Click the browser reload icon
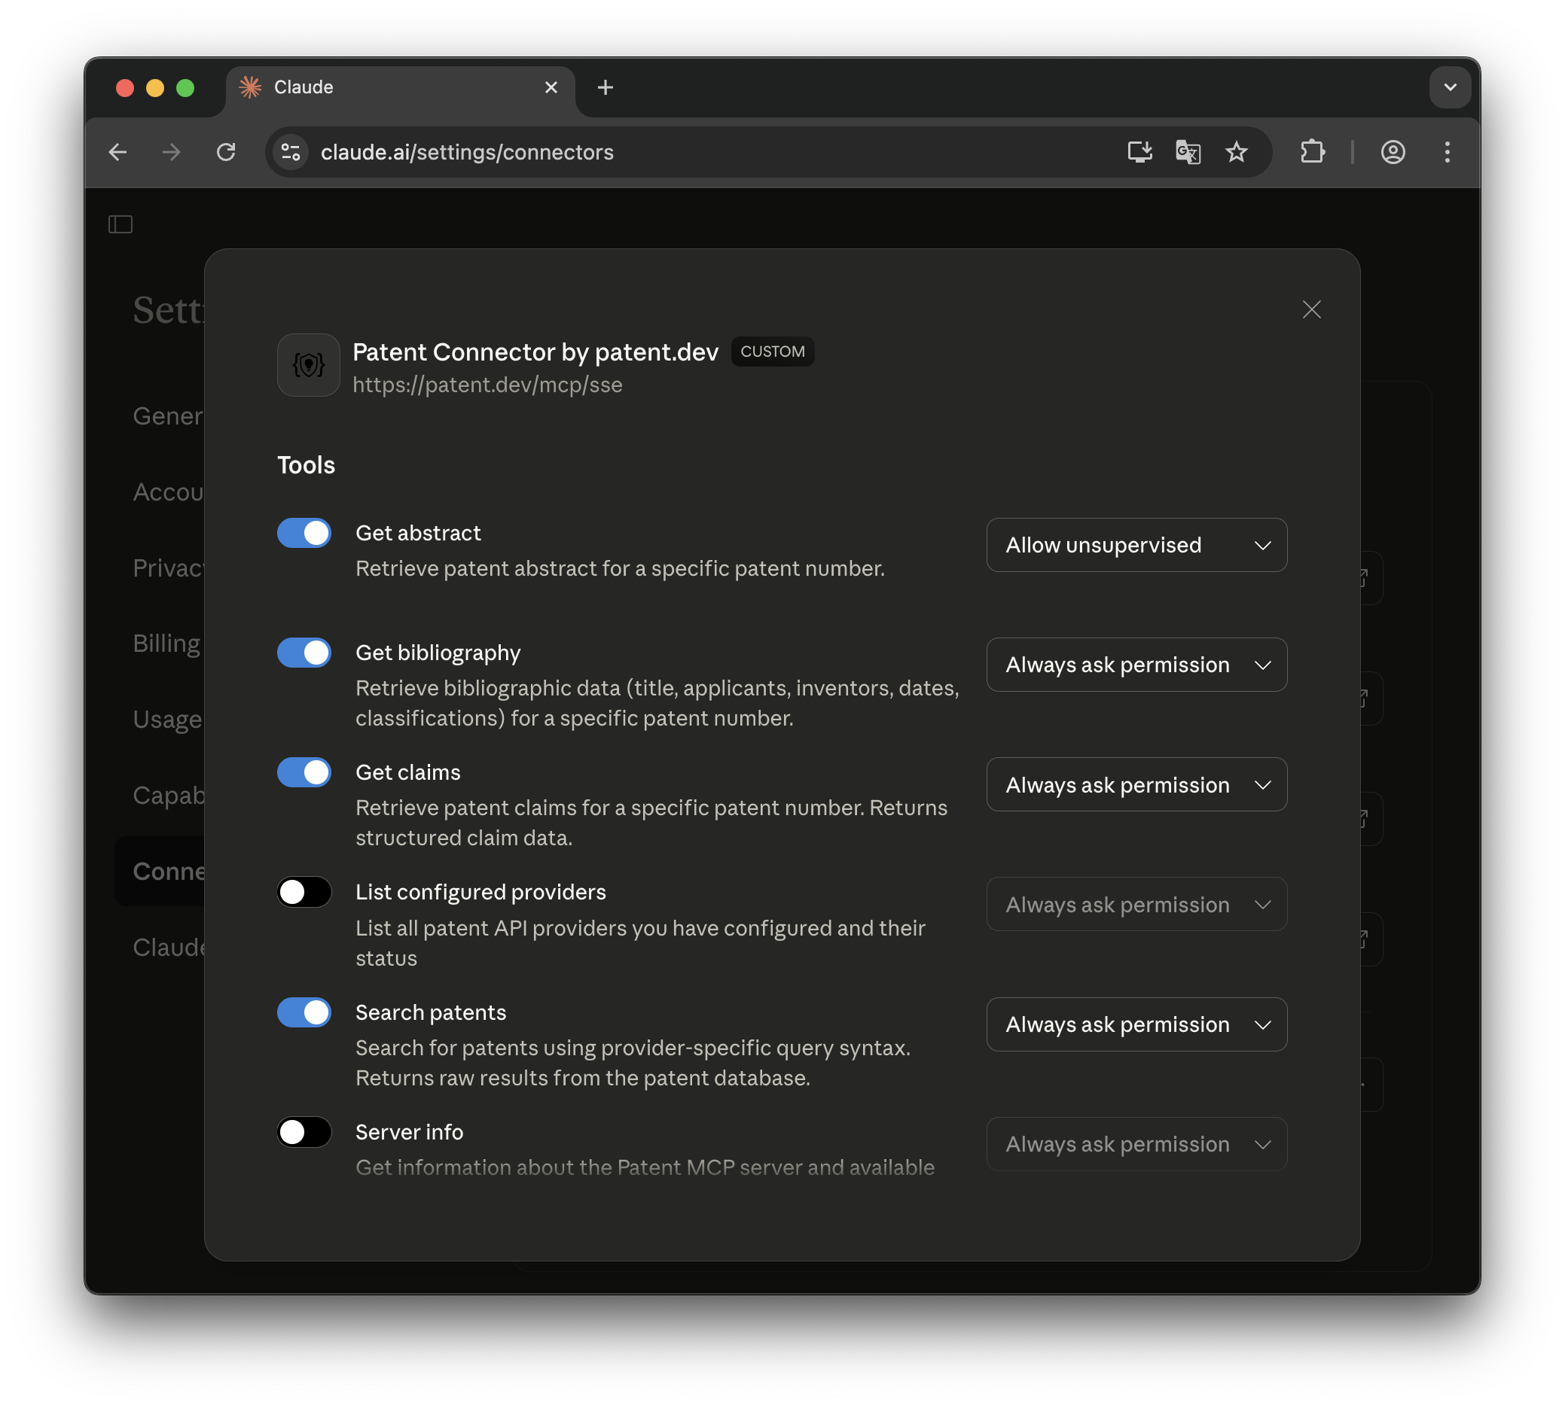The image size is (1565, 1406). point(226,152)
